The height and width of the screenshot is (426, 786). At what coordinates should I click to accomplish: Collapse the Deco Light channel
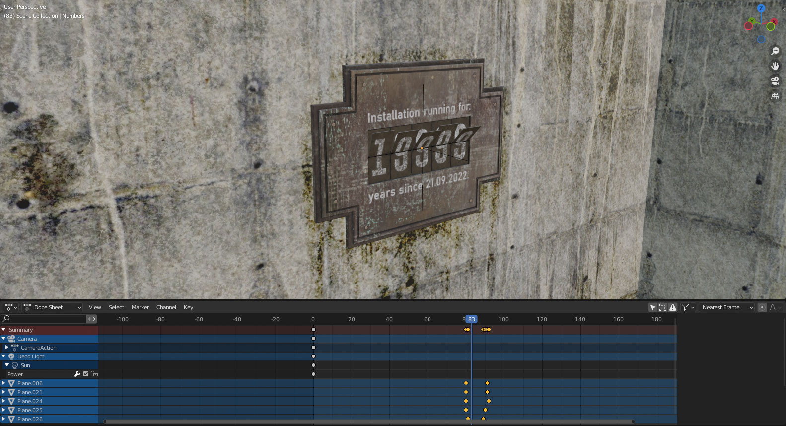click(x=4, y=356)
